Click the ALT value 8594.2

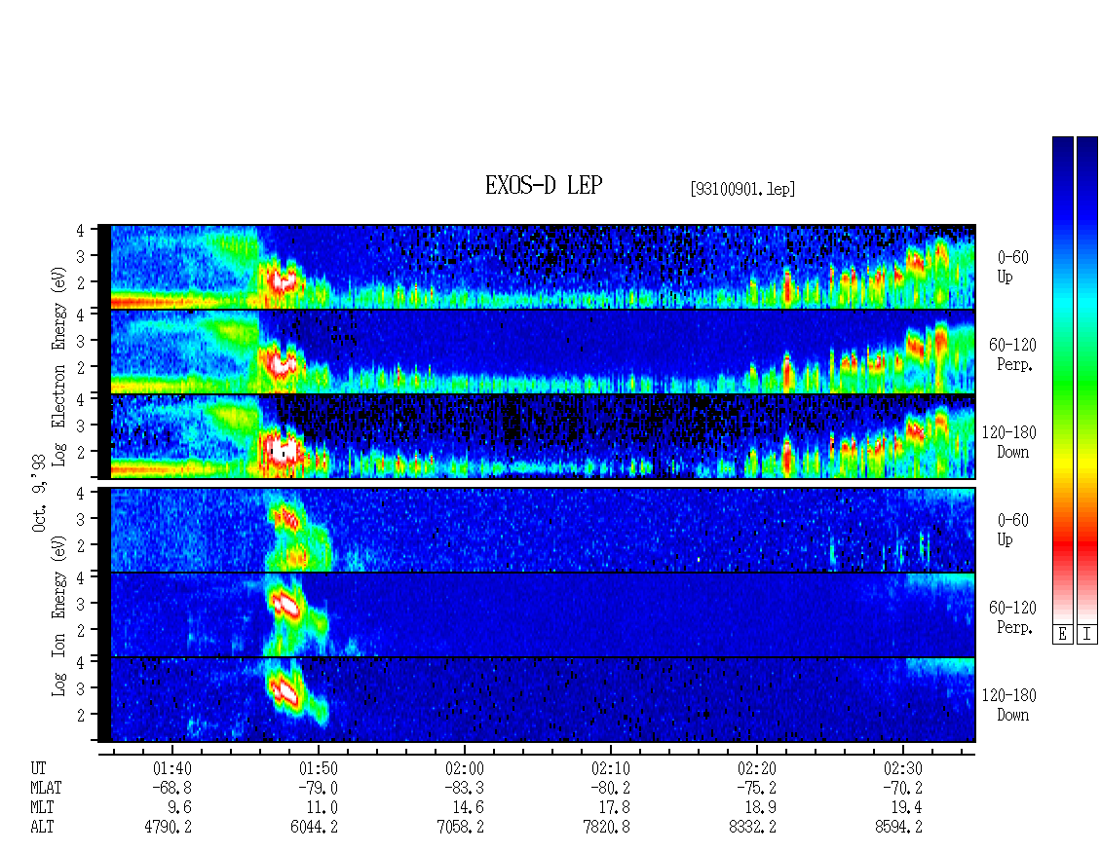(898, 828)
